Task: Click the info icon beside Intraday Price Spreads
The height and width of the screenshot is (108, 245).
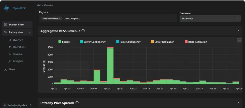Action: [77, 103]
